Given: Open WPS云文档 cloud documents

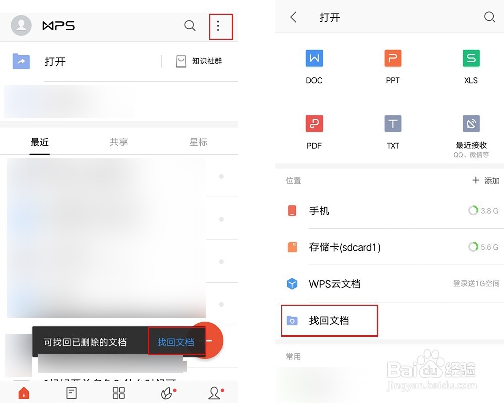Looking at the screenshot, I should pyautogui.click(x=390, y=284).
